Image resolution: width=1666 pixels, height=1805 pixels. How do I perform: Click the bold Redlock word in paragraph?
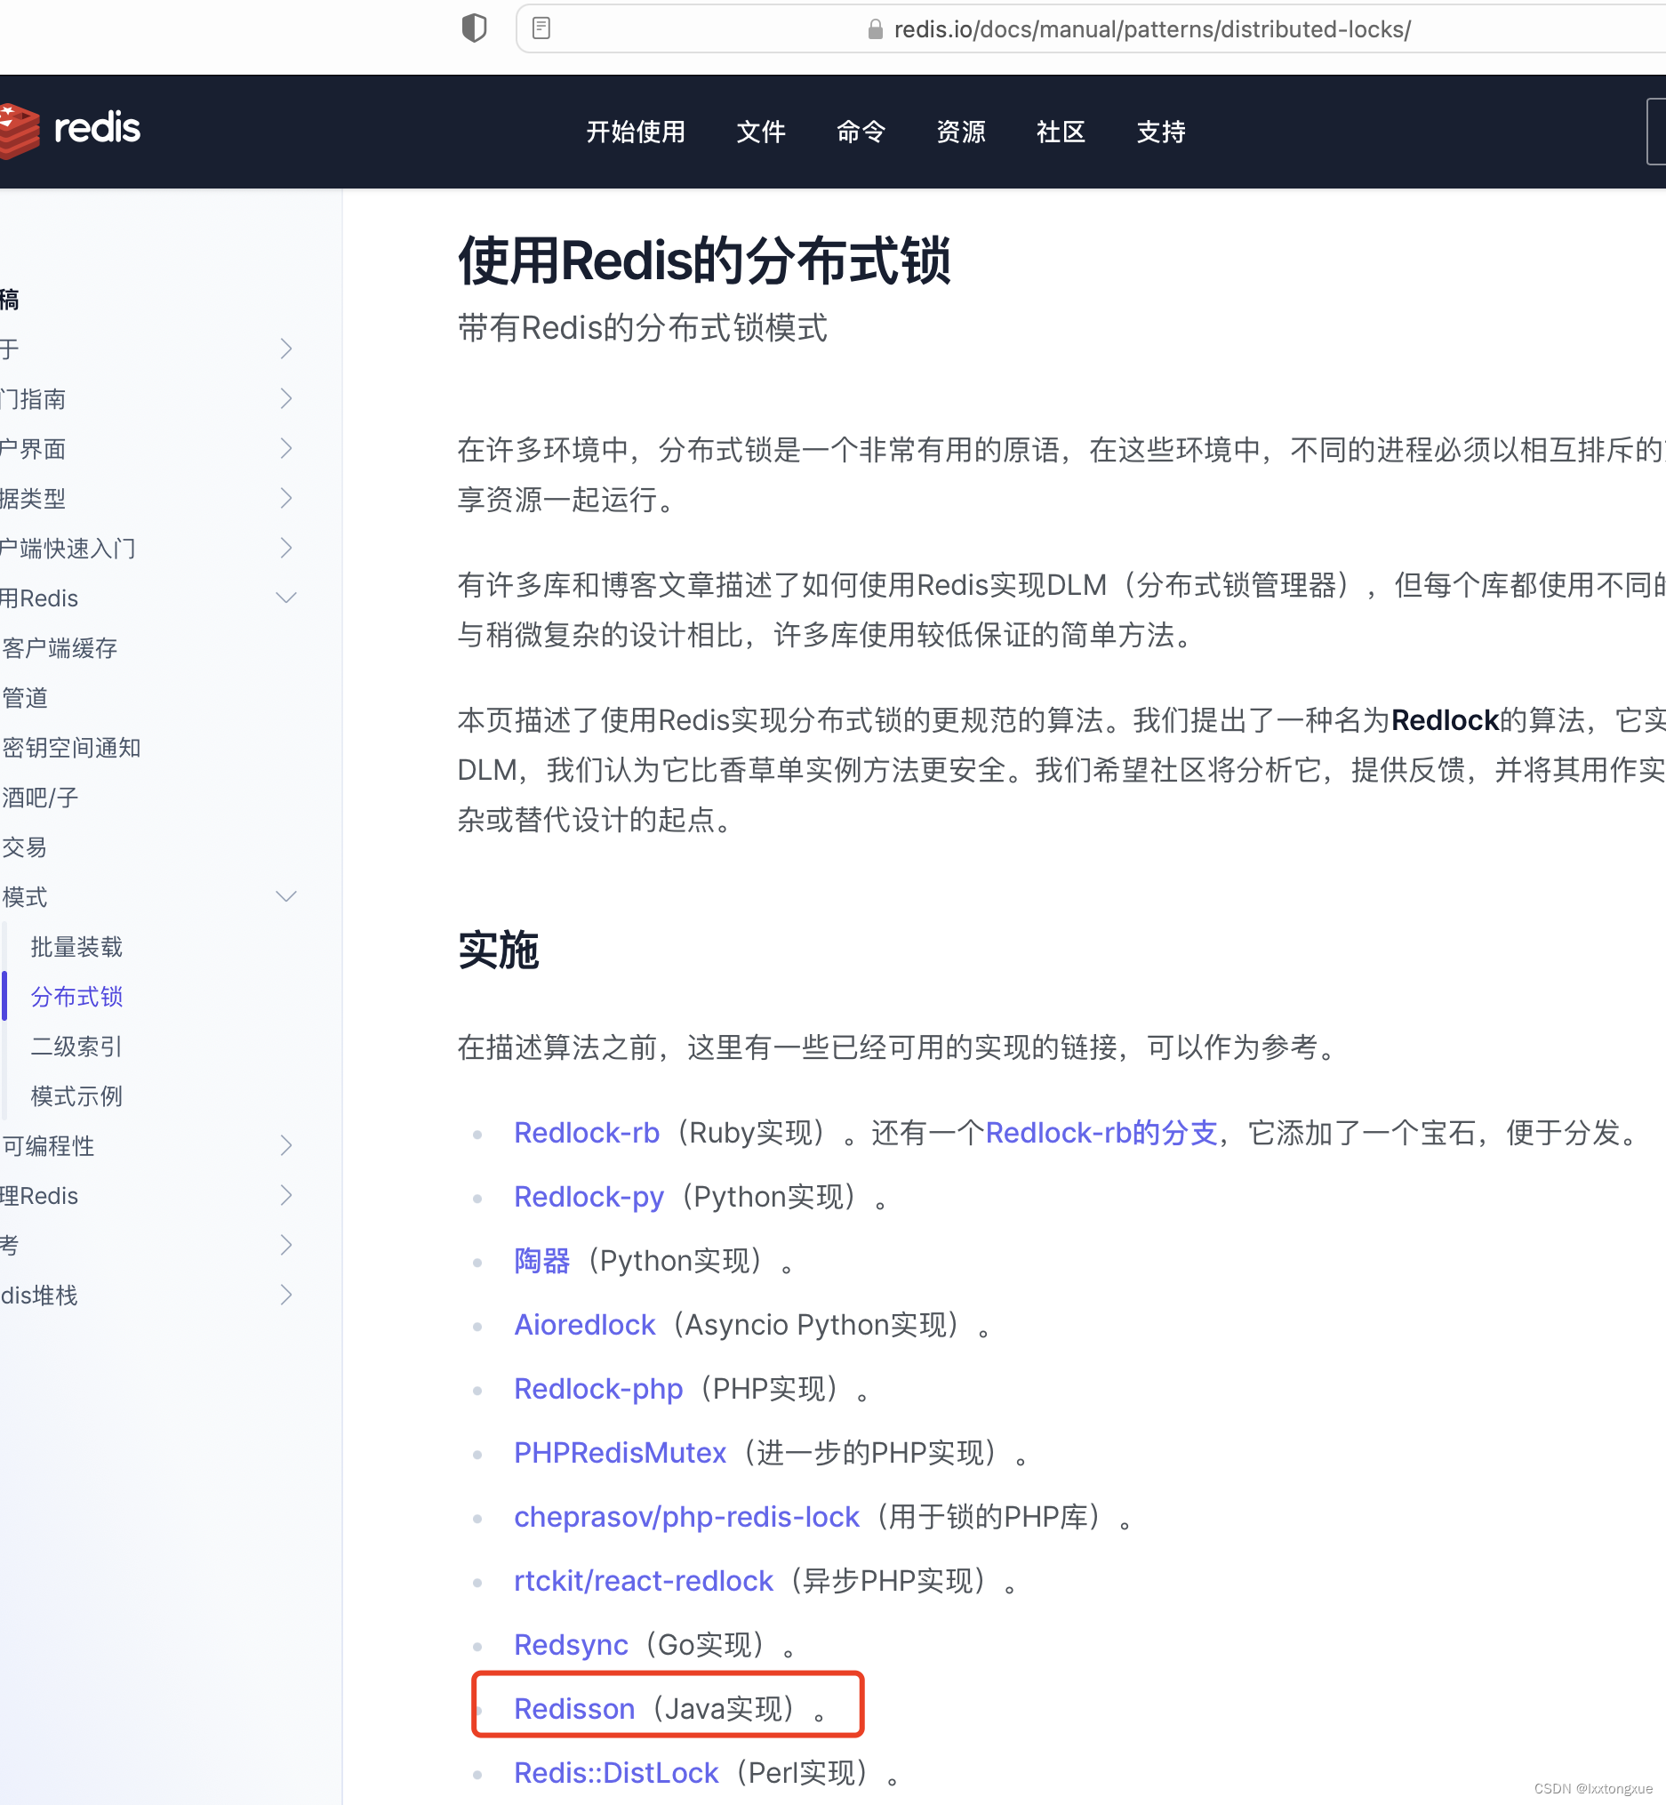[1446, 719]
